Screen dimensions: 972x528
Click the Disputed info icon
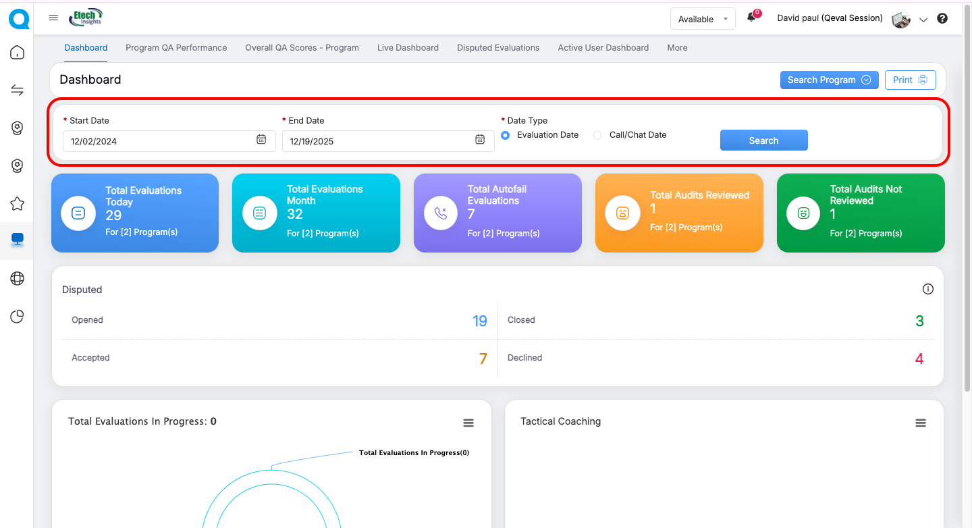click(x=927, y=289)
